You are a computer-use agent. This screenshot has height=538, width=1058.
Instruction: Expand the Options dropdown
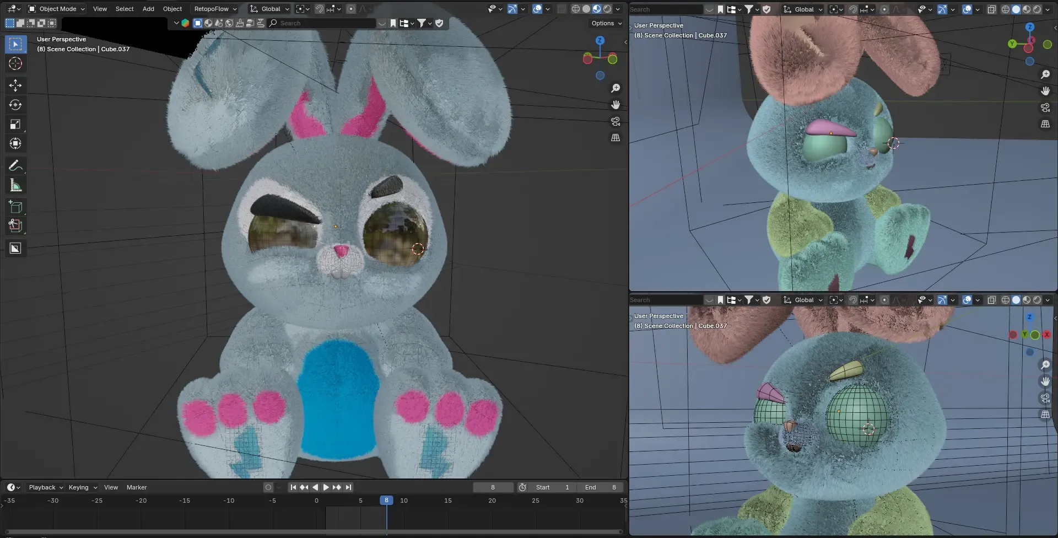pos(606,23)
